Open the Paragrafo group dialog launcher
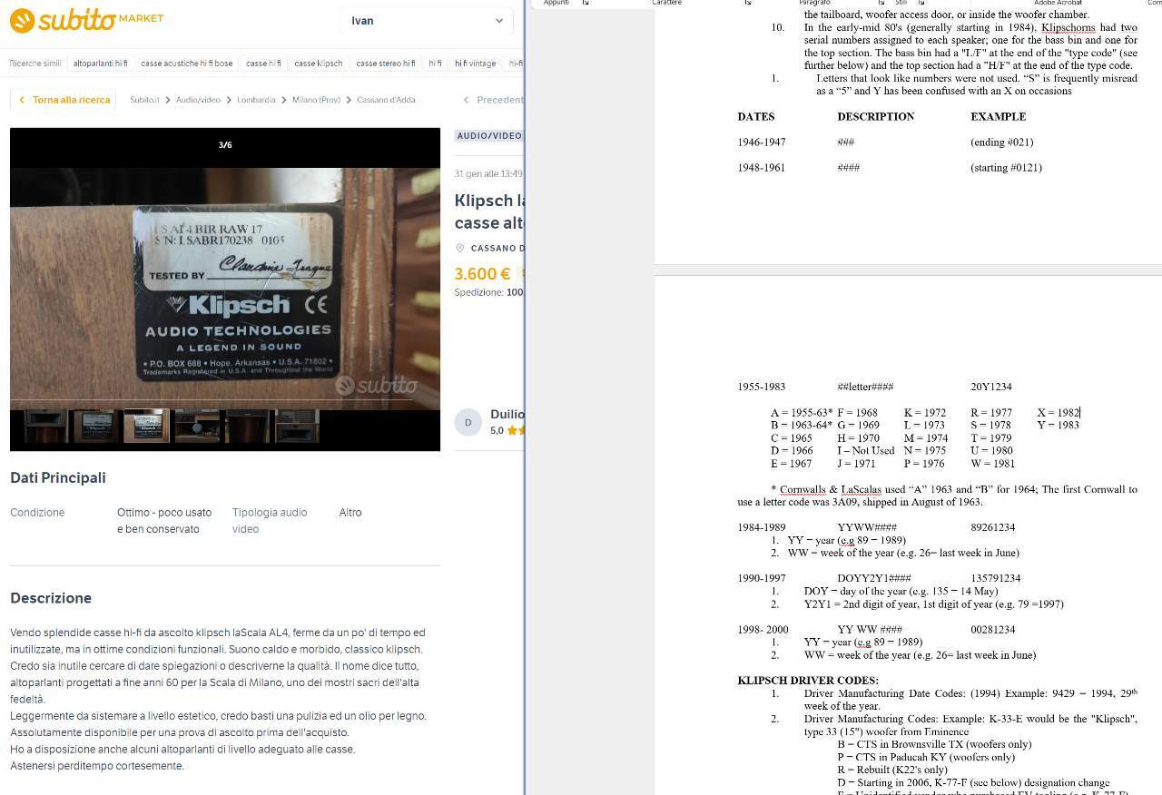 881,3
